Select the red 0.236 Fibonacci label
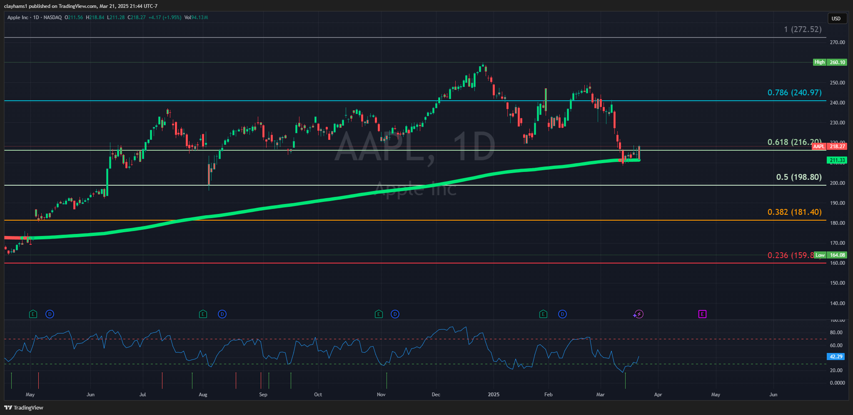 point(791,255)
